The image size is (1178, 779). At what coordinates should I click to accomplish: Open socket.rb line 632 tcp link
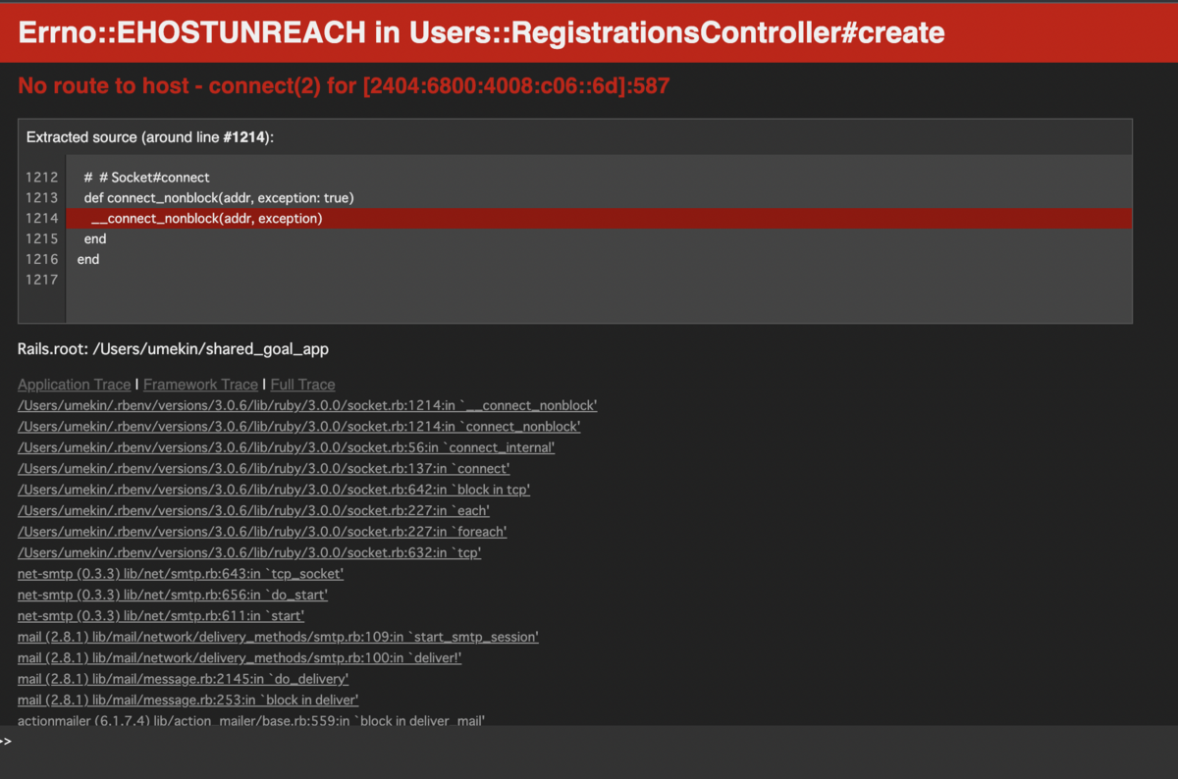[x=248, y=552]
